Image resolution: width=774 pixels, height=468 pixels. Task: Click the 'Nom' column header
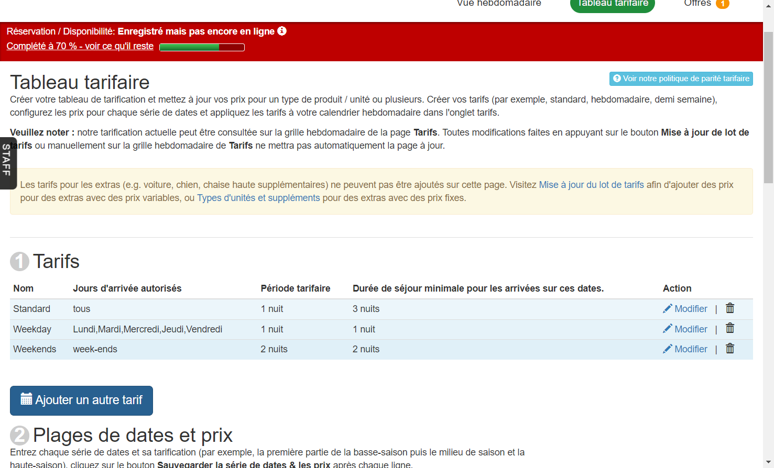pos(24,288)
